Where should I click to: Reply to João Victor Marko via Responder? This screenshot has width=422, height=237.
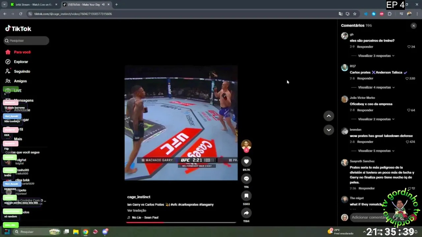[365, 110]
